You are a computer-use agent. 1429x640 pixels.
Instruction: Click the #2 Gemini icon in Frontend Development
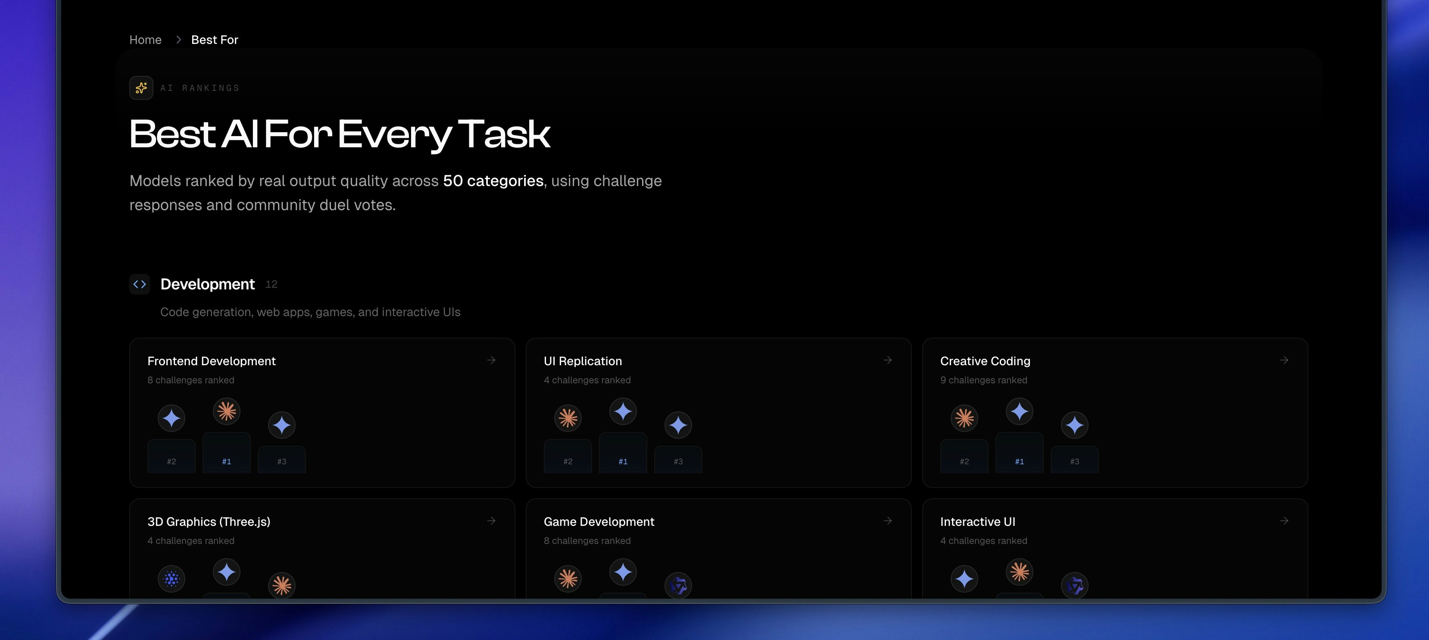[x=172, y=418]
